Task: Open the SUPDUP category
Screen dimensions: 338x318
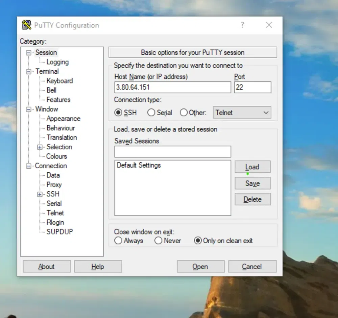Action: [60, 232]
